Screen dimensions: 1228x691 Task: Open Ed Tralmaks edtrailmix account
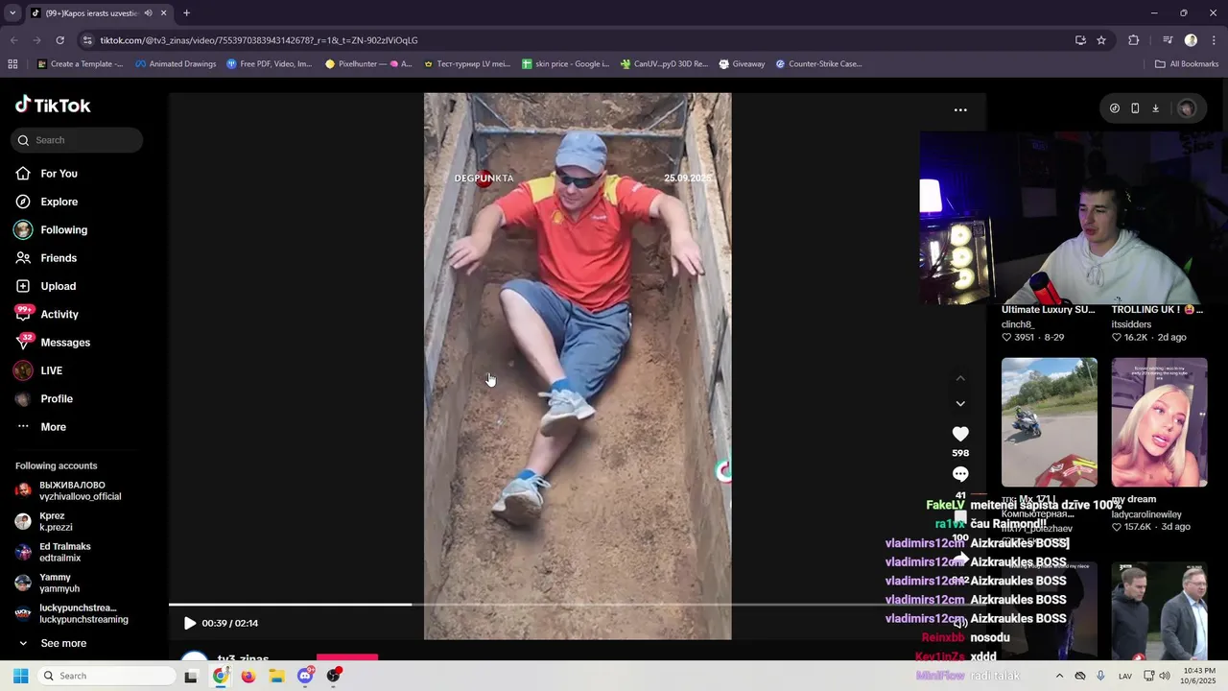click(x=53, y=552)
